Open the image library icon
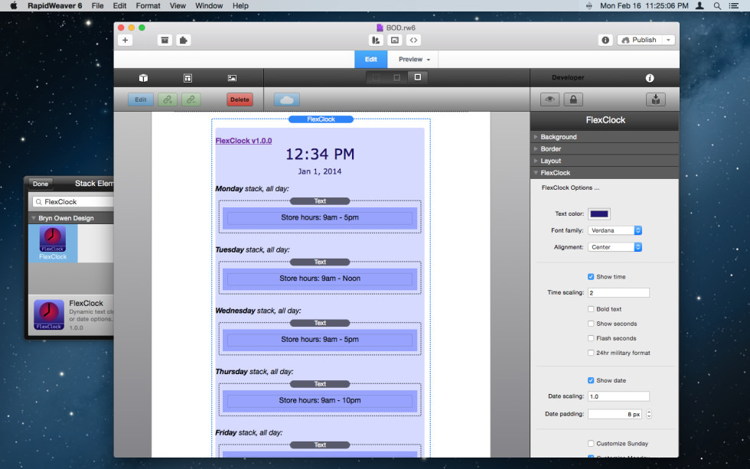The width and height of the screenshot is (750, 469). click(232, 78)
